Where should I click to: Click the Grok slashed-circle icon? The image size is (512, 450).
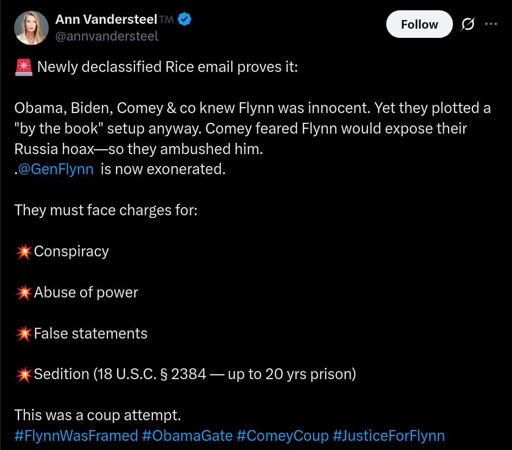pyautogui.click(x=468, y=24)
